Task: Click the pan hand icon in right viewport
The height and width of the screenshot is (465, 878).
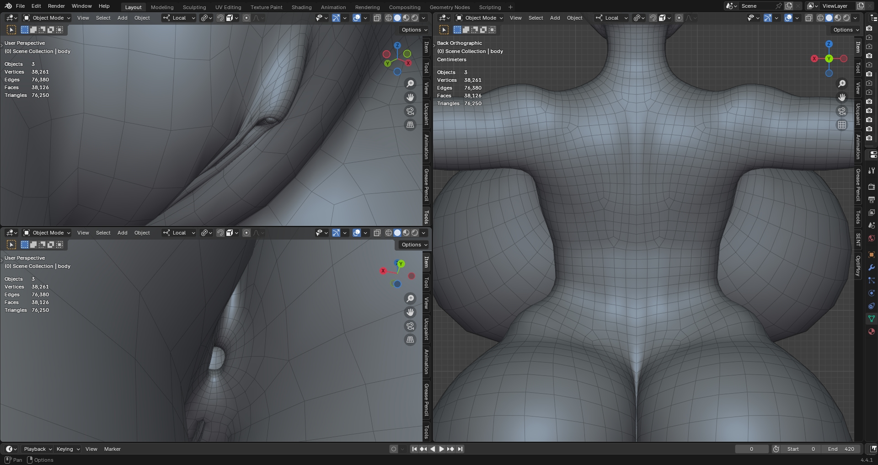Action: 842,97
